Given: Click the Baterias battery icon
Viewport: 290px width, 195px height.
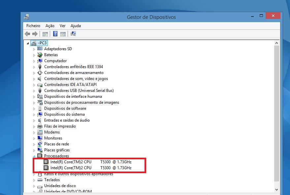Looking at the screenshot, I should [40, 55].
